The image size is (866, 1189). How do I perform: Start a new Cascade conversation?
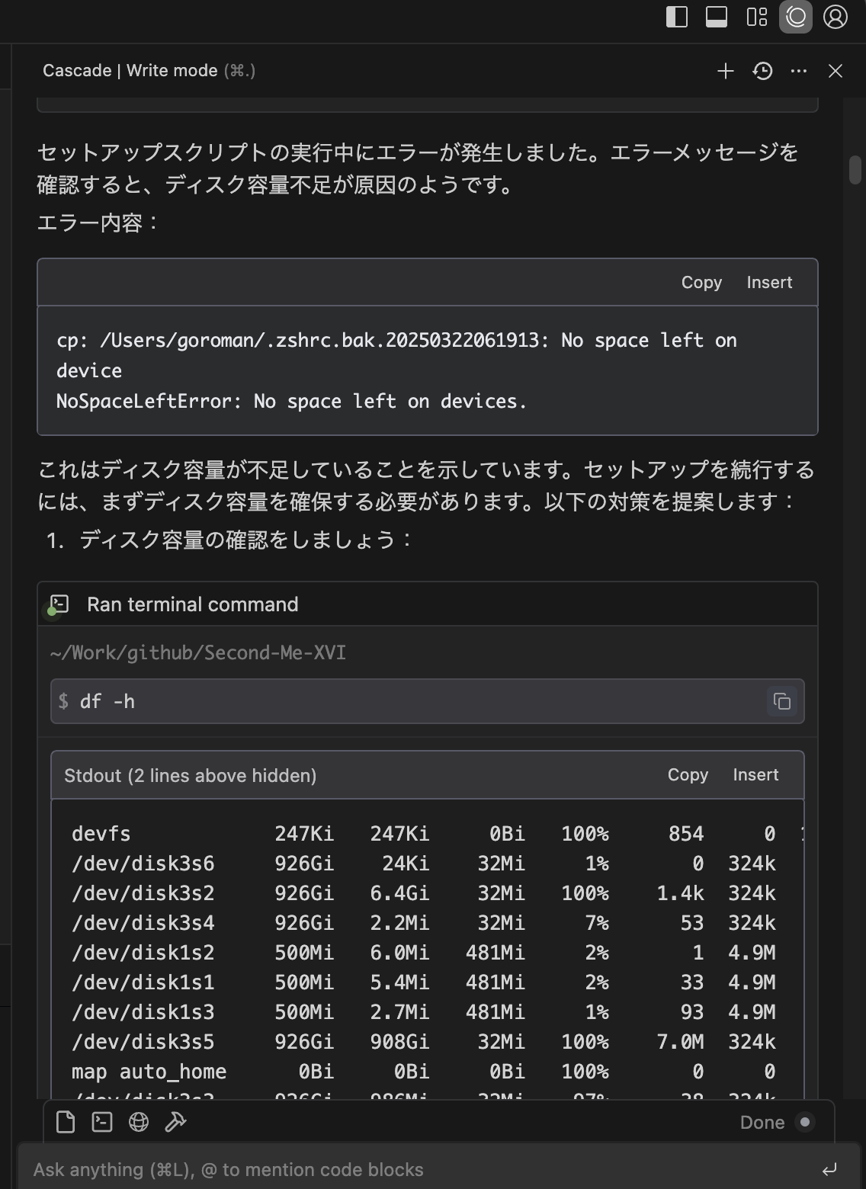pyautogui.click(x=725, y=71)
